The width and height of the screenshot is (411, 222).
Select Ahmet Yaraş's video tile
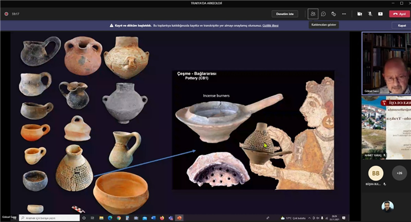386,128
